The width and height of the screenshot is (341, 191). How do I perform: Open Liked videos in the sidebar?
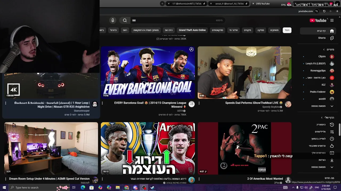tap(317, 146)
